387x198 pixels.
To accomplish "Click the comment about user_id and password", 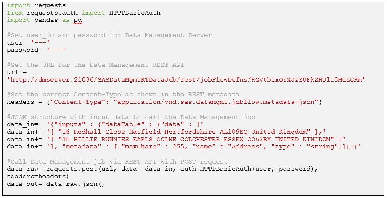I will 109,35.
